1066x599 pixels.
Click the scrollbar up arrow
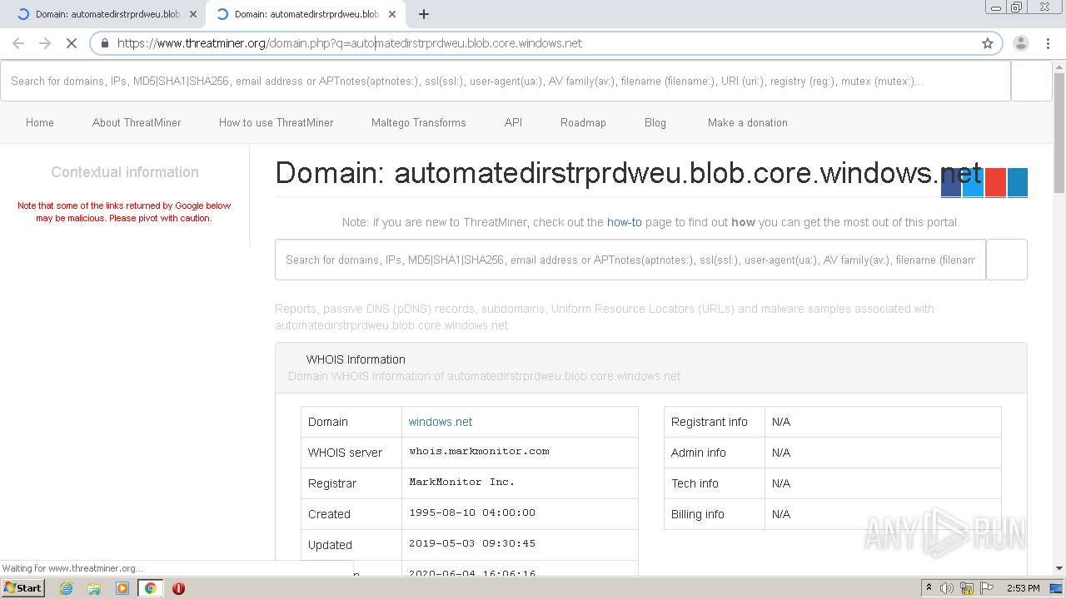[1059, 67]
